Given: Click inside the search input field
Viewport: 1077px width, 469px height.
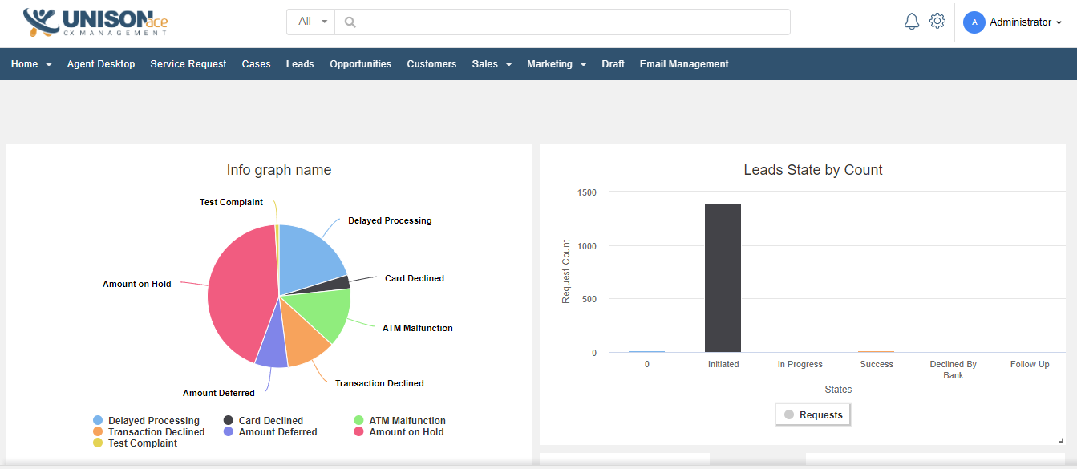Looking at the screenshot, I should click(x=561, y=22).
